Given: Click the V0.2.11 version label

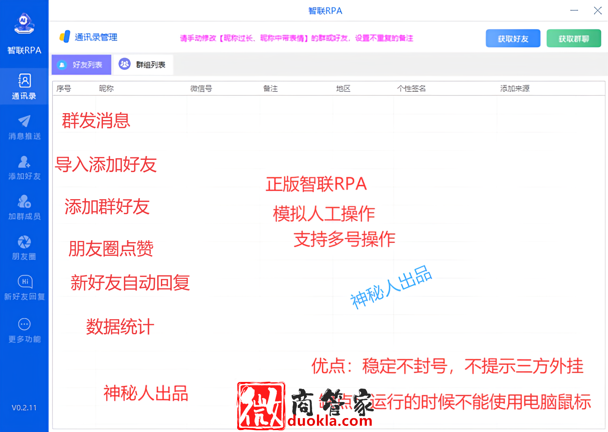Looking at the screenshot, I should [24, 408].
